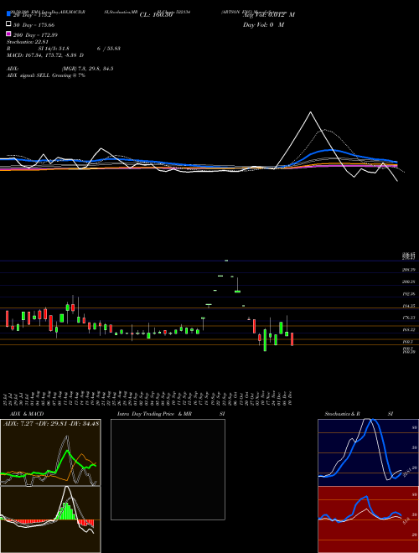Click the 200.38 price axis label

409,282
